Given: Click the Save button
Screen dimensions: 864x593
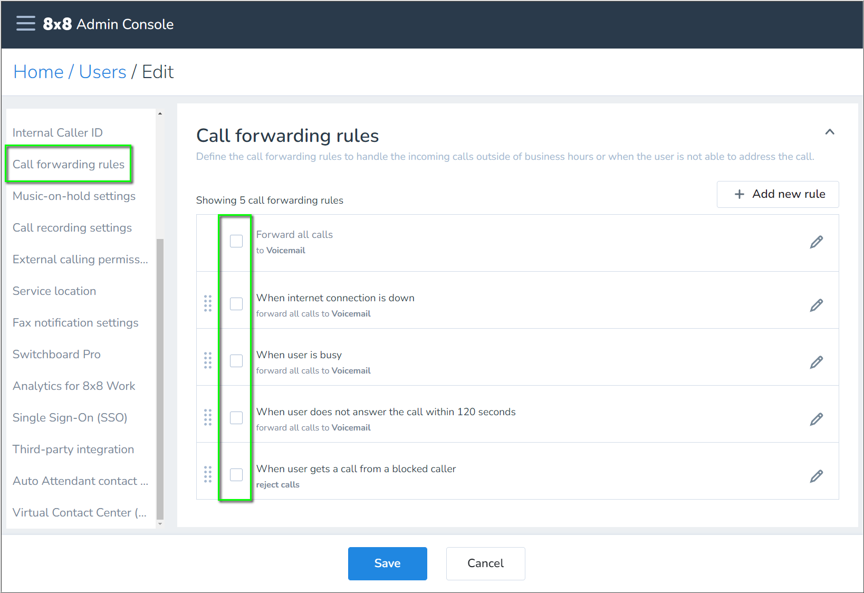Looking at the screenshot, I should [x=387, y=563].
